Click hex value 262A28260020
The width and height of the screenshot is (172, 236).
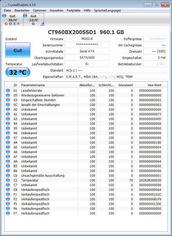pyautogui.click(x=150, y=180)
